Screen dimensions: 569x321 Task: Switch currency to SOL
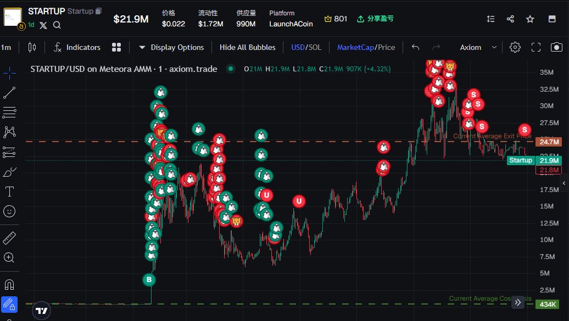click(x=315, y=47)
